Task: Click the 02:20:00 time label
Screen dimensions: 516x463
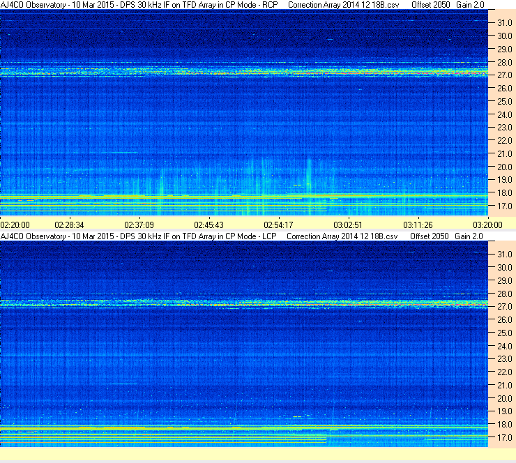Action: coord(15,225)
